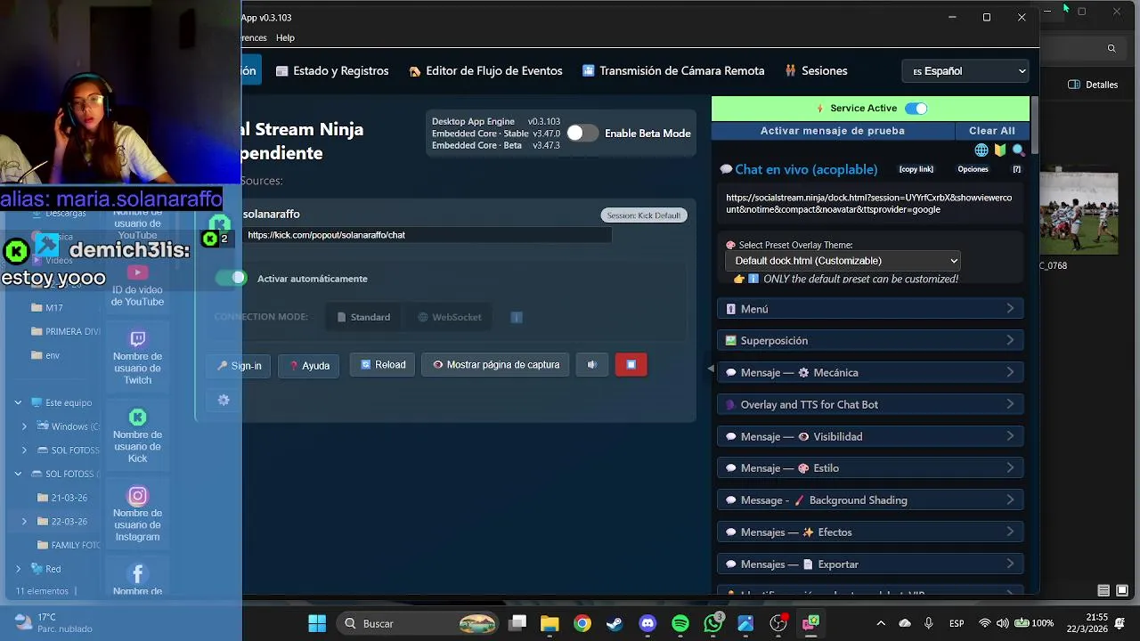
Task: Click the [?] help link
Action: 1016,169
